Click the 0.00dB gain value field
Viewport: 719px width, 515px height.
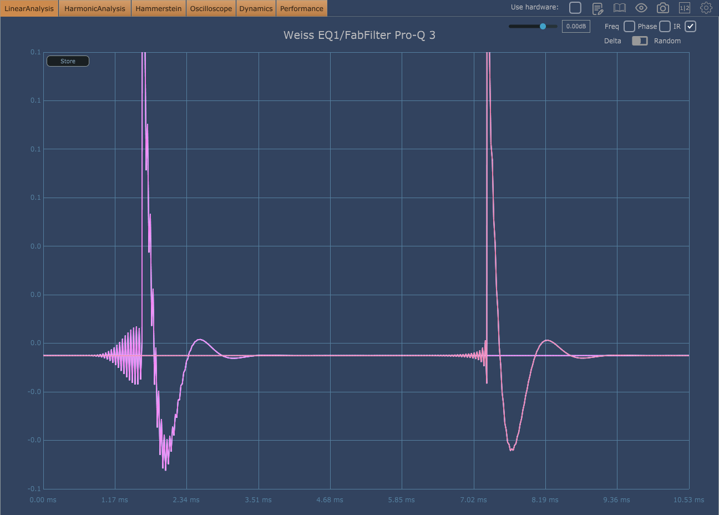[x=576, y=26]
